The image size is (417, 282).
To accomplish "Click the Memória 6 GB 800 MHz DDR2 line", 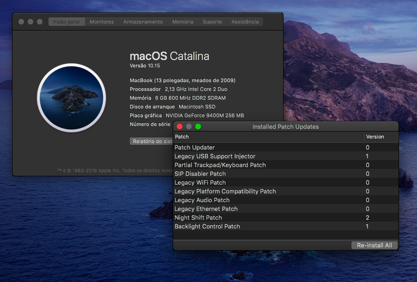I will coord(178,98).
